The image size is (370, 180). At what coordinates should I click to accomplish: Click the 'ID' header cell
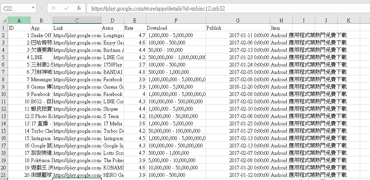(x=19, y=28)
